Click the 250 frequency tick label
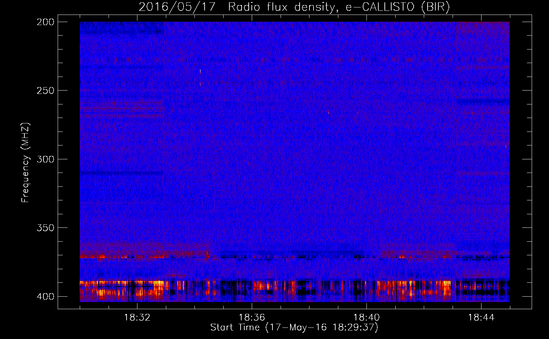This screenshot has width=549, height=339. tap(45, 91)
